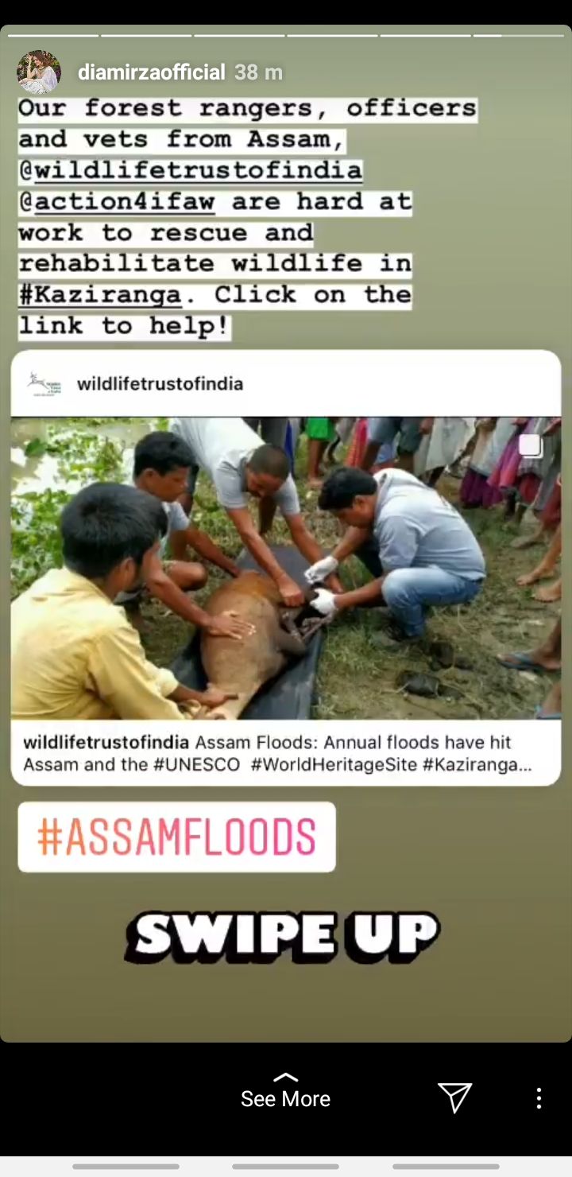Tap the up chevron above See More
572x1177 pixels.
pos(285,1078)
